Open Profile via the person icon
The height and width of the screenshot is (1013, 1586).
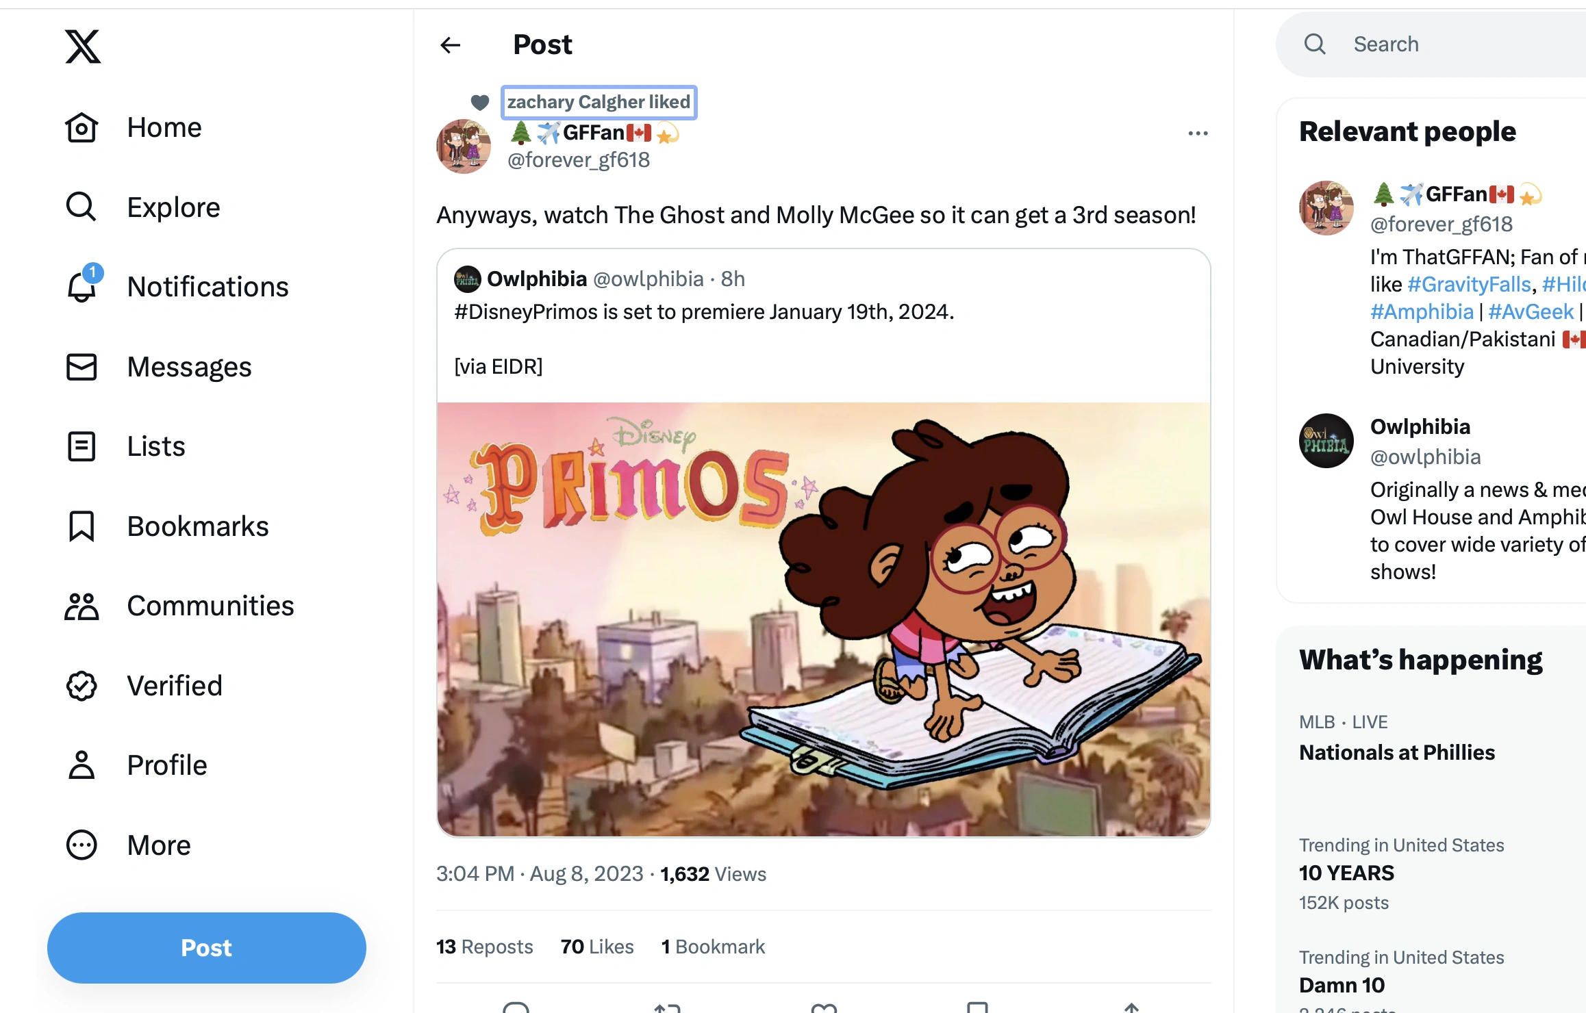(x=81, y=765)
